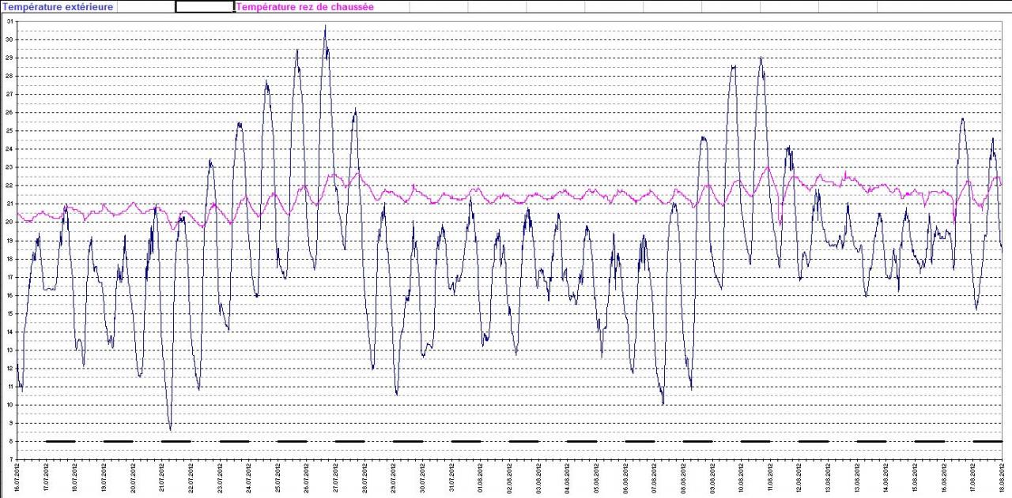The height and width of the screenshot is (498, 1012).
Task: Select the 24.07.2012 date axis label
Action: pyautogui.click(x=249, y=479)
